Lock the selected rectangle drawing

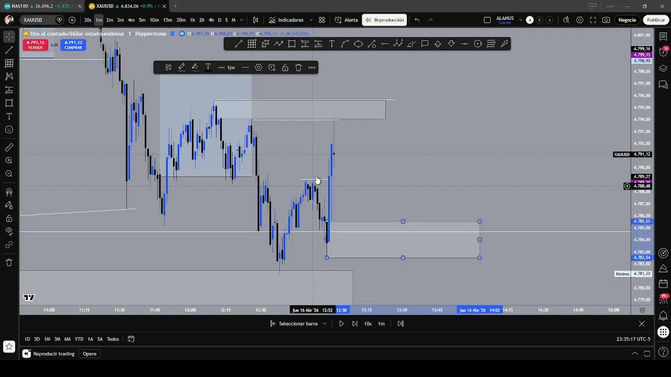click(x=285, y=67)
